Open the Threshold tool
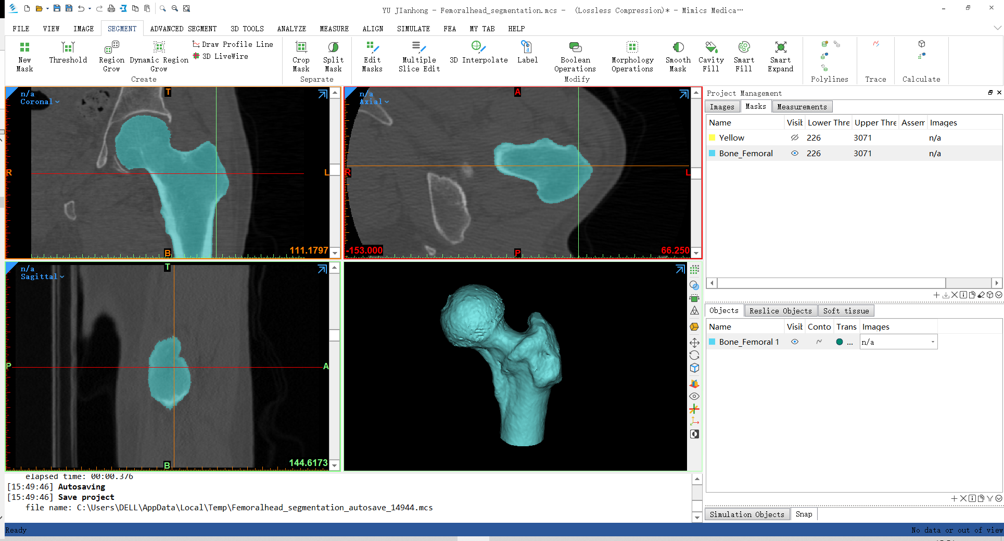The width and height of the screenshot is (1004, 541). [68, 52]
